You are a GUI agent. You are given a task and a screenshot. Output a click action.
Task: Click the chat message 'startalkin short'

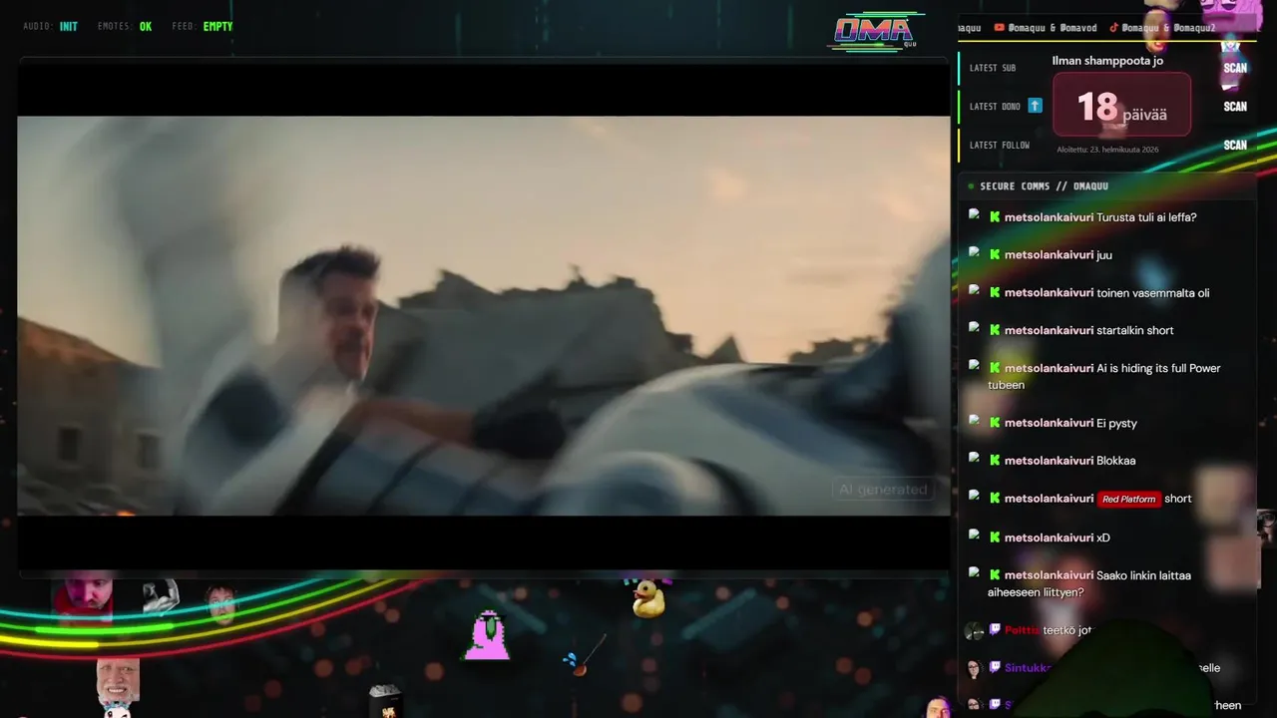[1134, 331]
